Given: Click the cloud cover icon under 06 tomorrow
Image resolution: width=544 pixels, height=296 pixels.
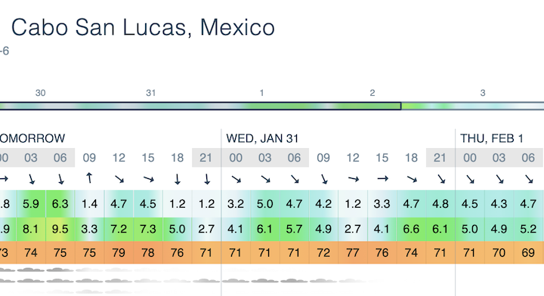Looking at the screenshot, I should tap(60, 270).
